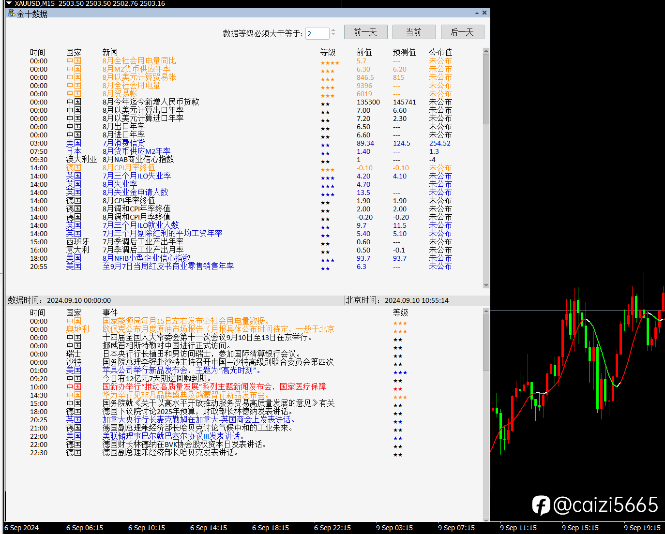
Task: Click the 澳大利亚 country cell
Action: (x=82, y=160)
